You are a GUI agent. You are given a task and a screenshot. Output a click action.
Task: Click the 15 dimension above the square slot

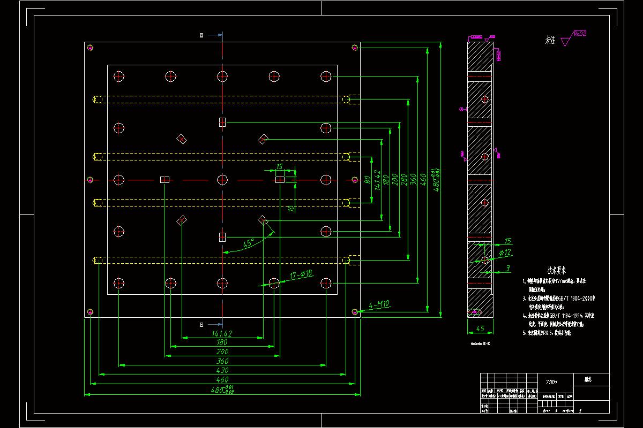279,167
